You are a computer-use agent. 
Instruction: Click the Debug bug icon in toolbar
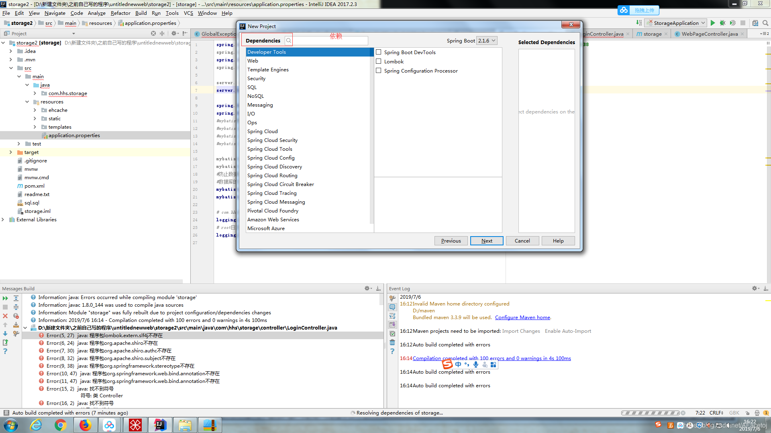pos(723,23)
